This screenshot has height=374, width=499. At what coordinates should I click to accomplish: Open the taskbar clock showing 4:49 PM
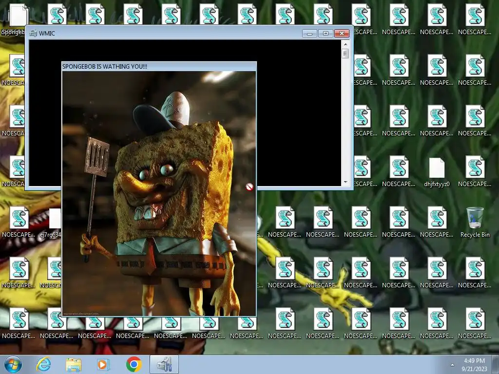coord(475,365)
